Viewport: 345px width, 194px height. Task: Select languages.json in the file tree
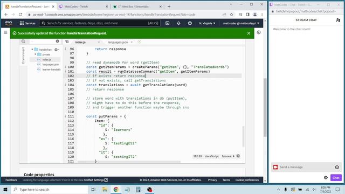[x=51, y=65]
